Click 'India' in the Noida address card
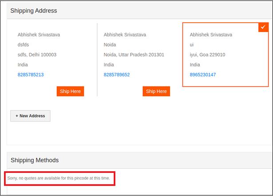The width and height of the screenshot is (273, 196). tap(109, 65)
